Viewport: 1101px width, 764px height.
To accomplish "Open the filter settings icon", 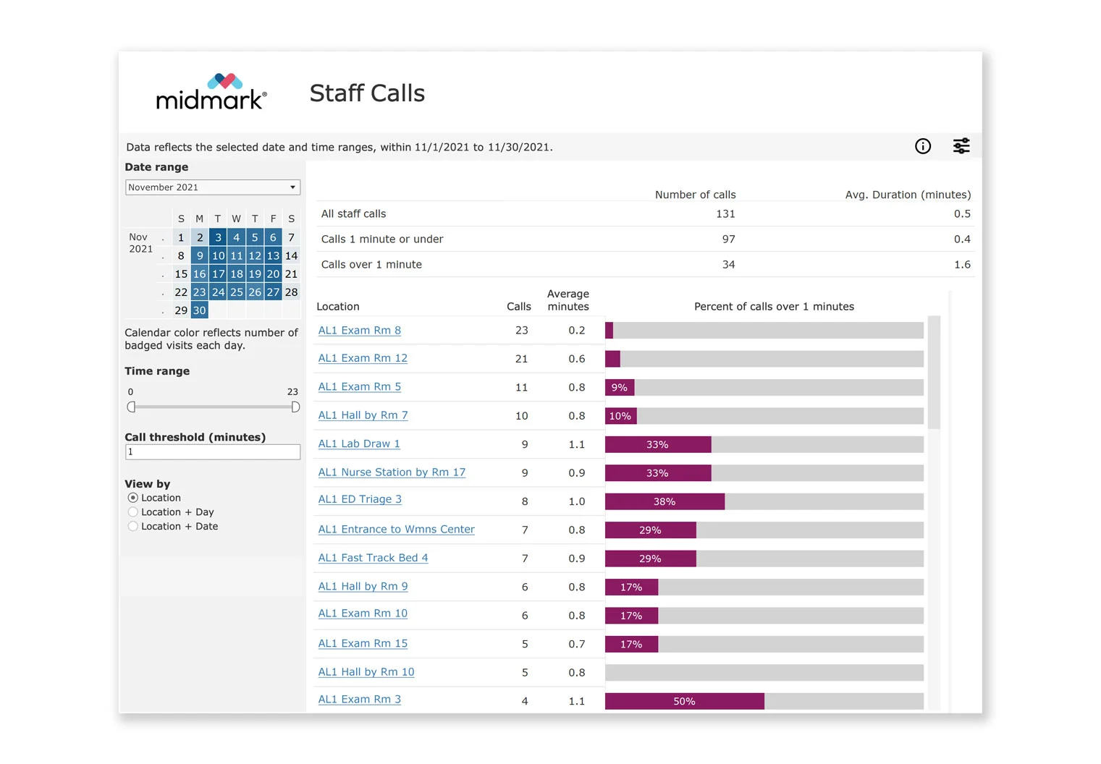I will coord(961,145).
